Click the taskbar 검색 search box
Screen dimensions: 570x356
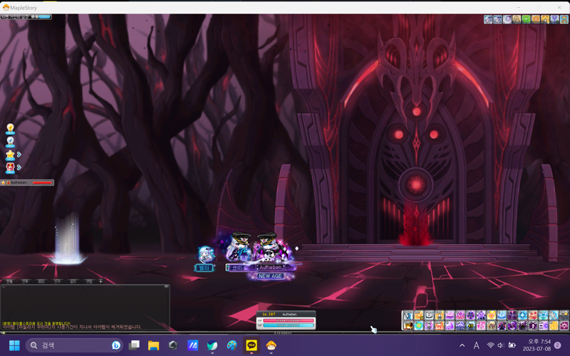click(x=74, y=345)
